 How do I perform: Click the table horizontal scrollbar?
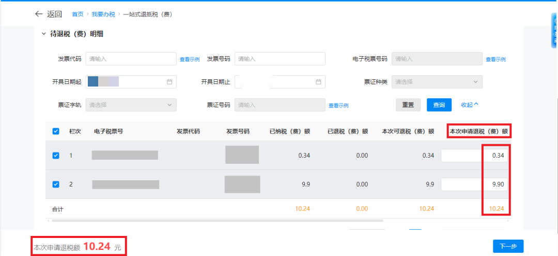(x=217, y=220)
